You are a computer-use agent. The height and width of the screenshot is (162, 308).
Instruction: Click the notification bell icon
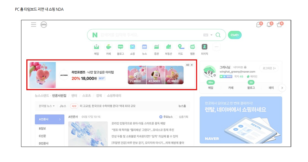tap(269, 24)
